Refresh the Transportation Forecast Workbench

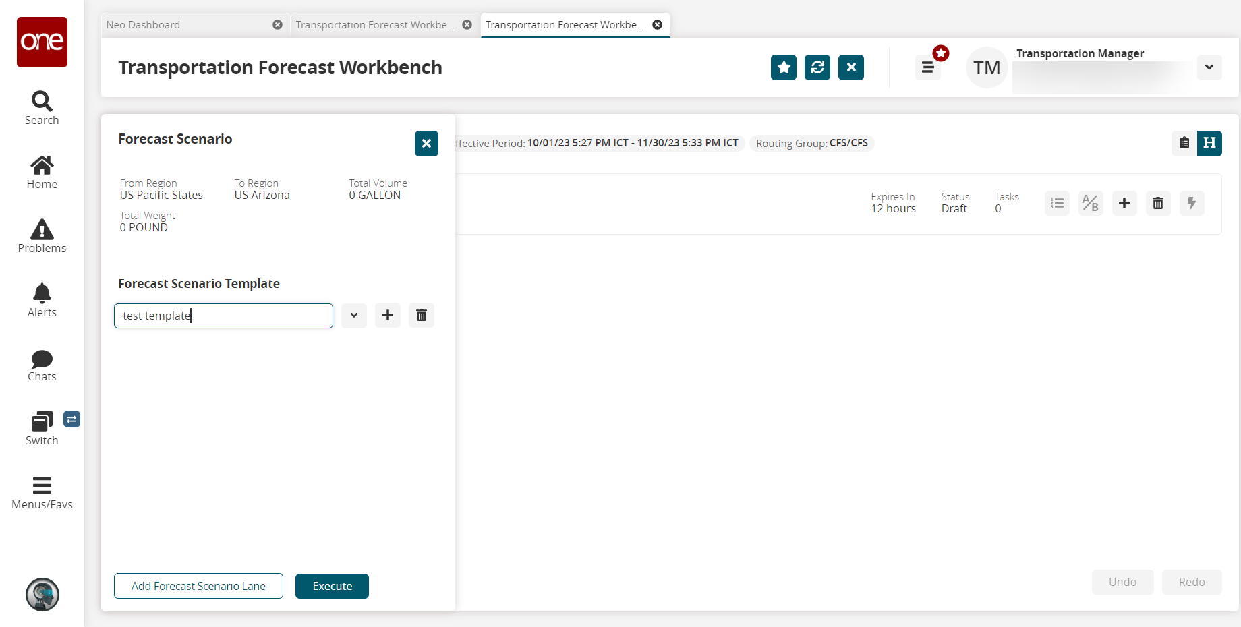coord(817,67)
